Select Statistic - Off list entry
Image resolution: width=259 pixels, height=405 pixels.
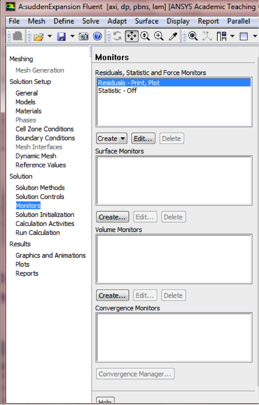pos(117,90)
